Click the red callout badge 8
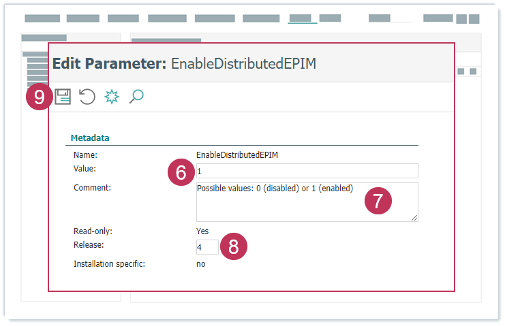 233,246
